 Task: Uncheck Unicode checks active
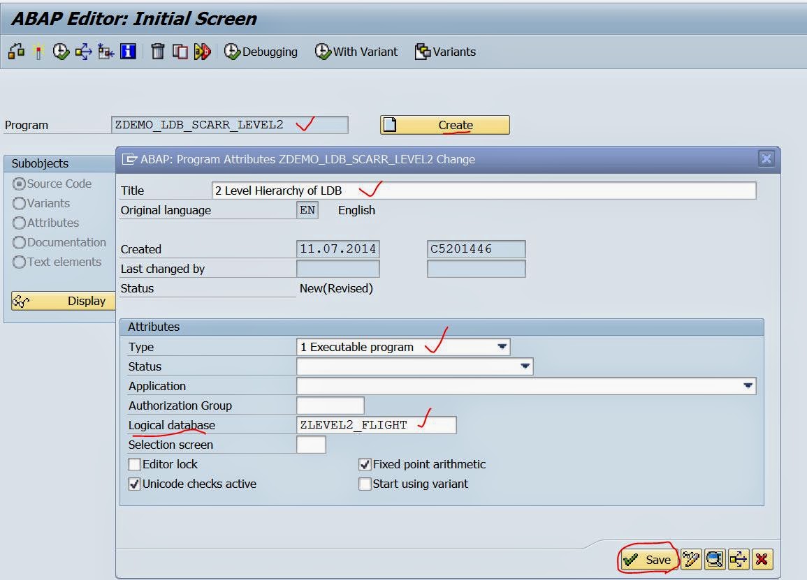coord(134,484)
